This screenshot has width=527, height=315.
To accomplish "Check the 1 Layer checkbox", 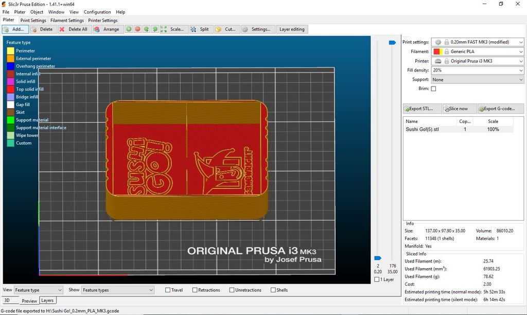I will point(377,279).
